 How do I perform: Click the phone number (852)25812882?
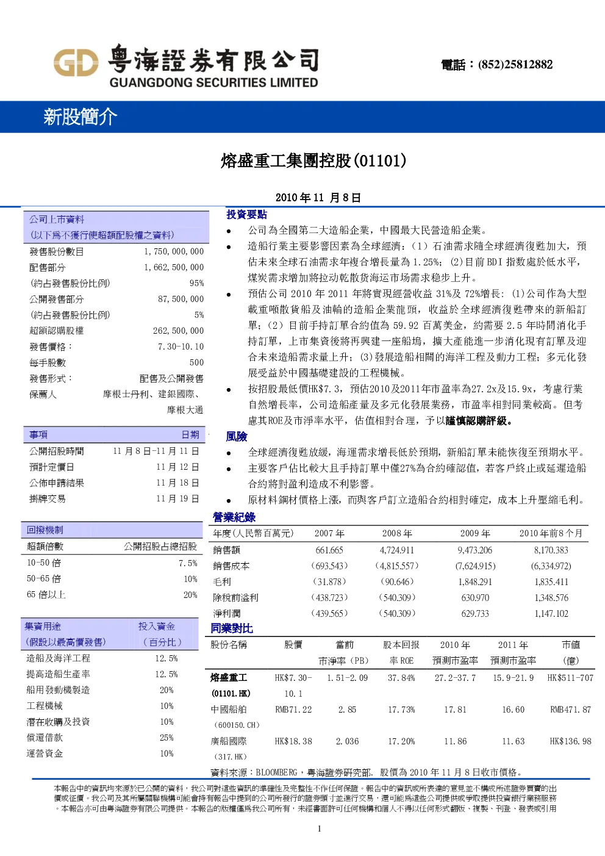(515, 65)
